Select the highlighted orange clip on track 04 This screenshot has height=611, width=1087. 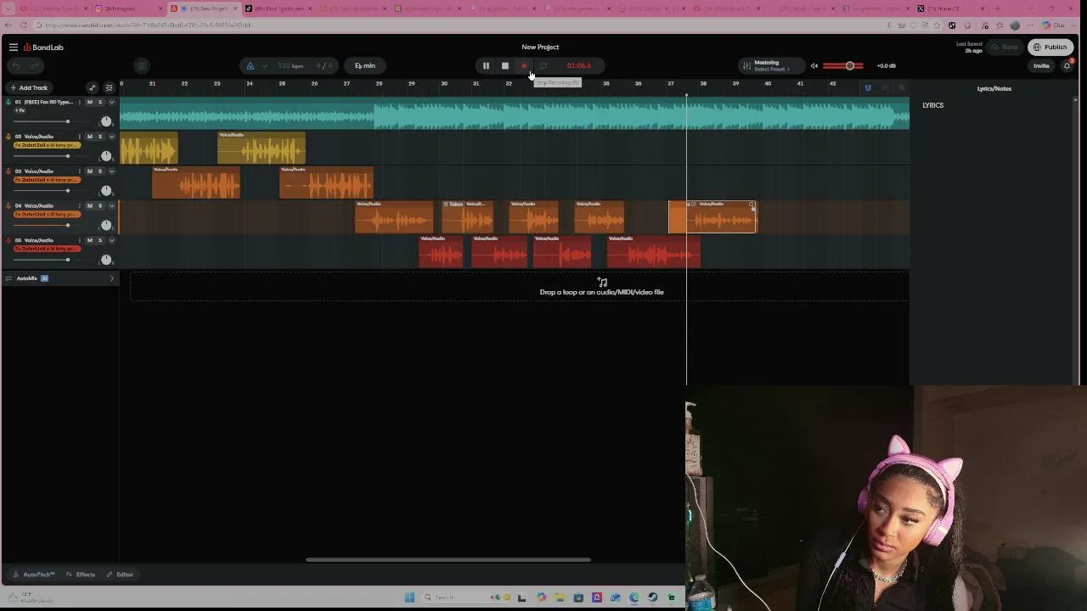click(712, 217)
